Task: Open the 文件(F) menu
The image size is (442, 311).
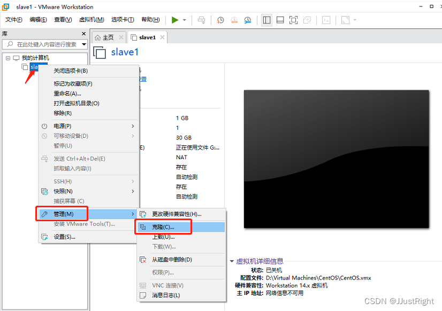Action: [14, 19]
